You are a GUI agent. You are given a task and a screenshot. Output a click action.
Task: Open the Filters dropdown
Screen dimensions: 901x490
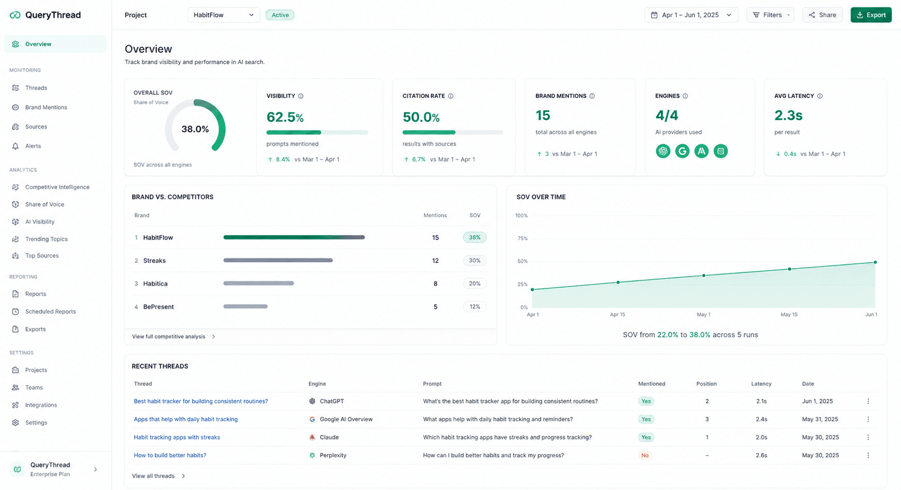tap(770, 15)
